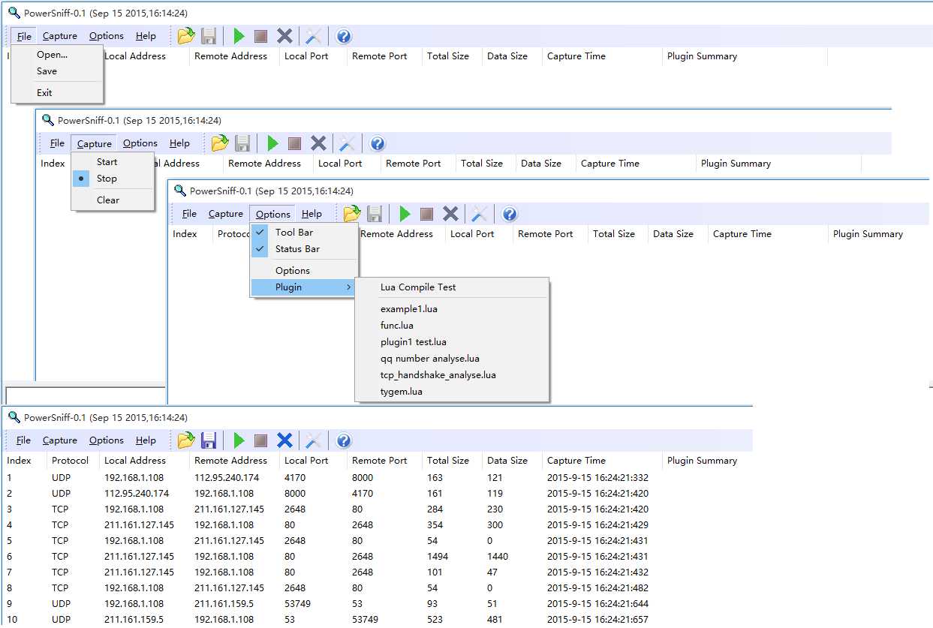Uncheck Tool Bar in the Options menu
Image resolution: width=933 pixels, height=628 pixels.
coord(304,233)
